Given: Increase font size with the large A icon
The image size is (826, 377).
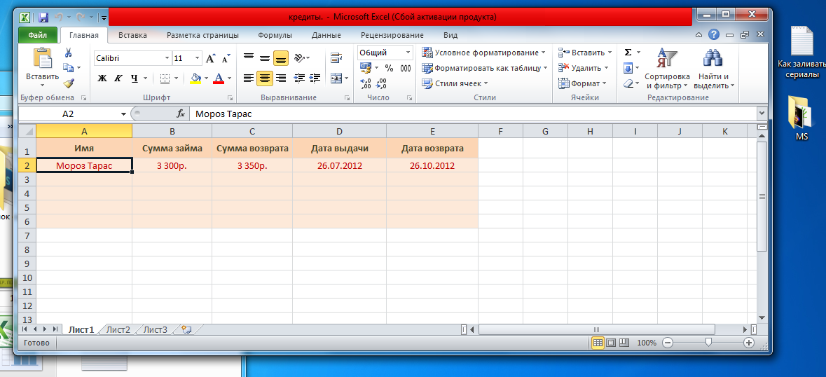Looking at the screenshot, I should [x=210, y=58].
